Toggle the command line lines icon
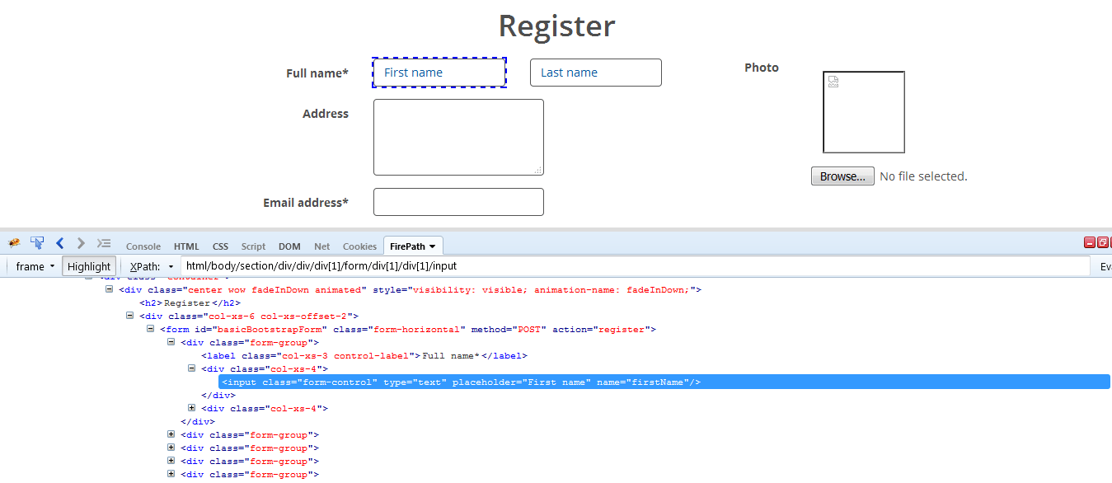The image size is (1112, 483). [104, 242]
